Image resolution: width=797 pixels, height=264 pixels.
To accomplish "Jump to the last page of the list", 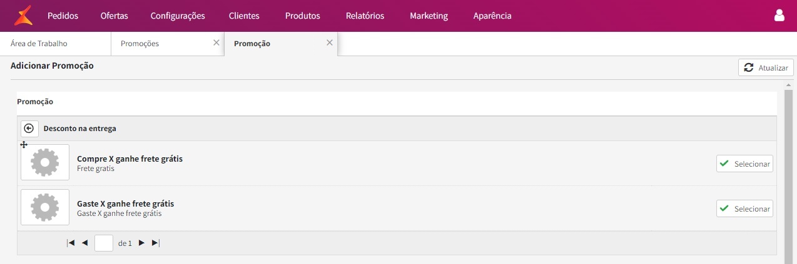I will (x=156, y=243).
